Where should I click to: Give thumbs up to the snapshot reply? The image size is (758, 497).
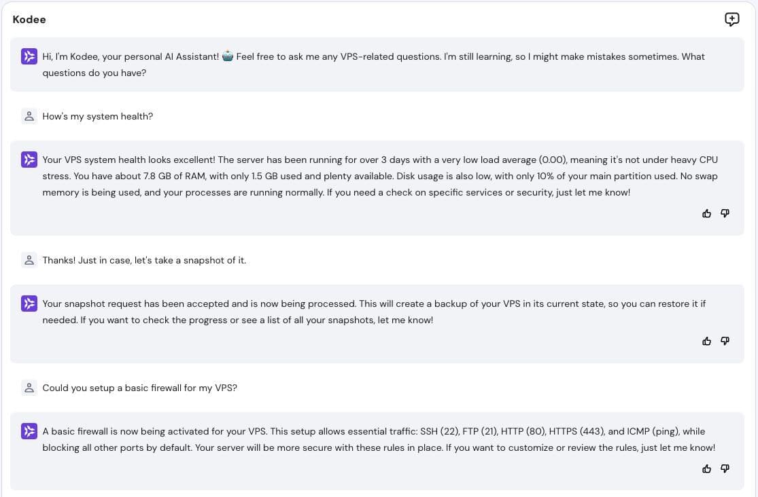[706, 341]
